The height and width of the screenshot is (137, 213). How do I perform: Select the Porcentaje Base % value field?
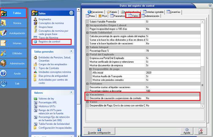point(172,51)
